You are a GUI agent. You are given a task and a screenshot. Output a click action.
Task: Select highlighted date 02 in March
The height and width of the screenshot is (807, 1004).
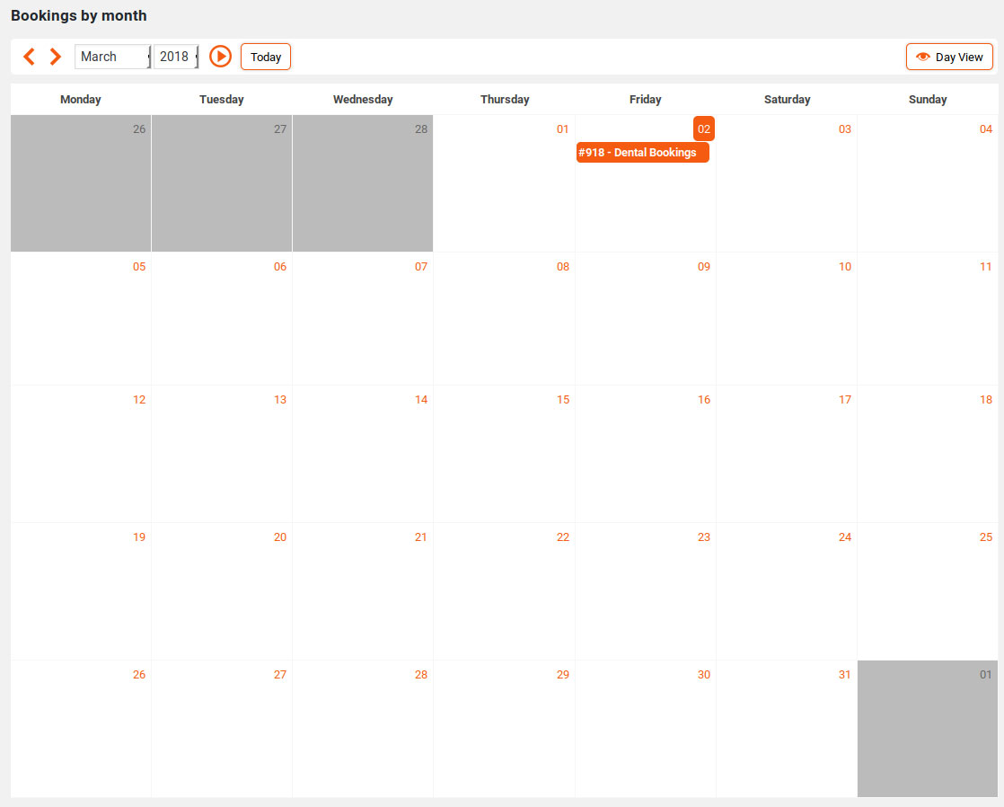704,129
